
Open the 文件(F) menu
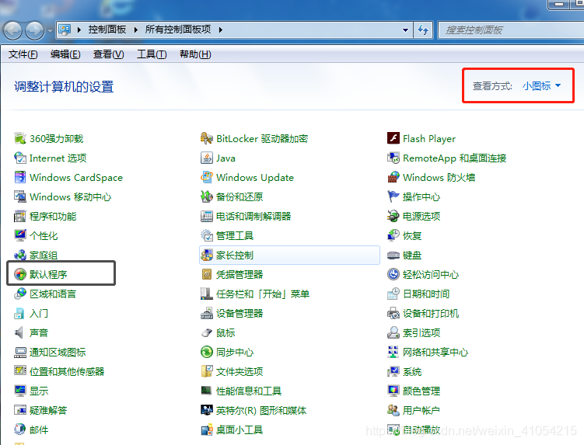(23, 54)
